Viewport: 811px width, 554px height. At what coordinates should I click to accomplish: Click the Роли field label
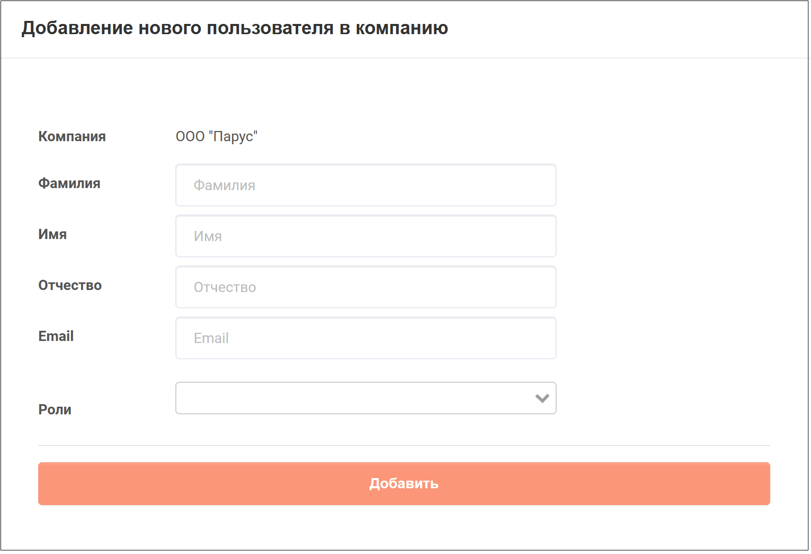point(55,410)
